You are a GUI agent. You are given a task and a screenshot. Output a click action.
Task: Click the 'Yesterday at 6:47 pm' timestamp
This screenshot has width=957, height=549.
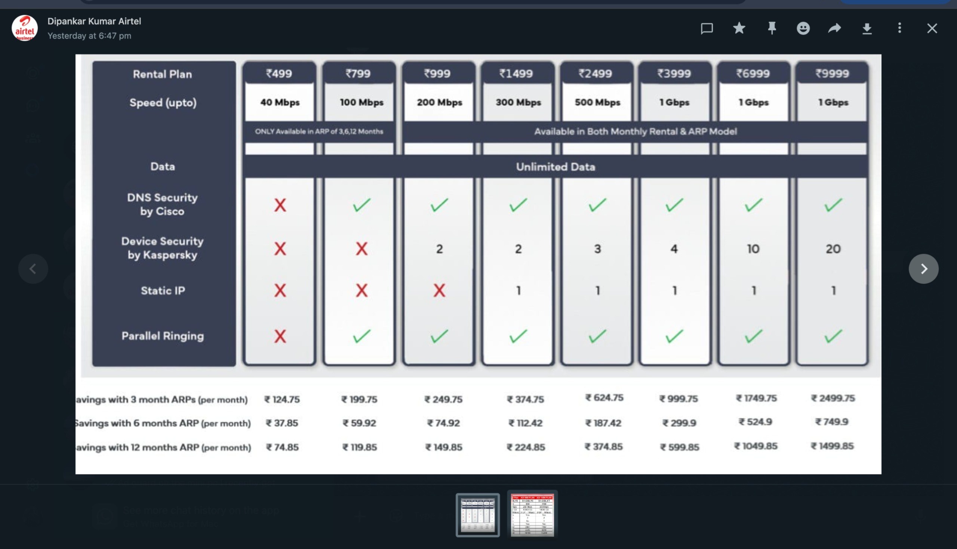89,36
